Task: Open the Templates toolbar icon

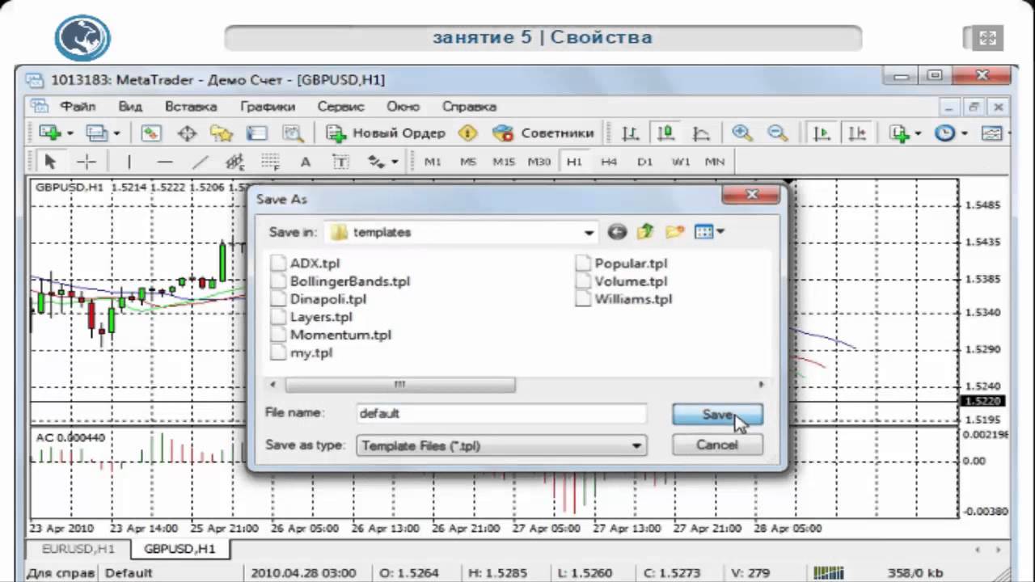Action: click(x=992, y=133)
